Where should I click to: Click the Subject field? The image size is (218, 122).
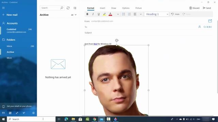click(x=149, y=33)
